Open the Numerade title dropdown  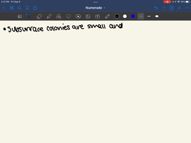[95, 8]
